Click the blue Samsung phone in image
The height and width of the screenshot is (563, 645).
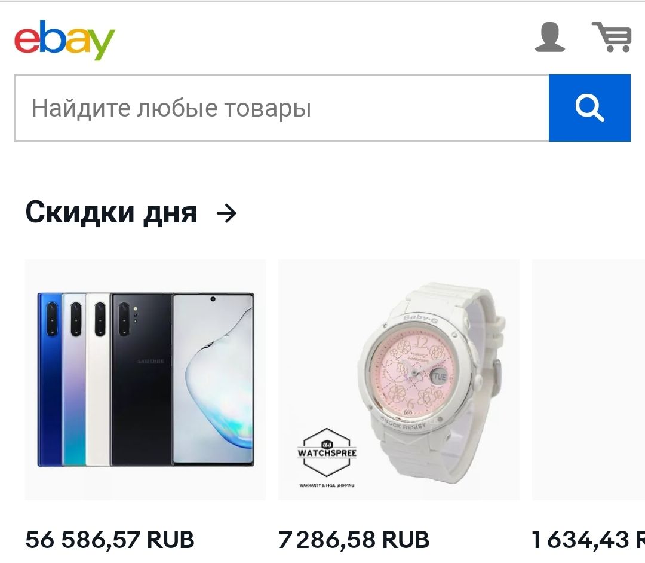pos(50,380)
